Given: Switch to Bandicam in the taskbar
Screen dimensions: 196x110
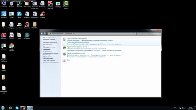Looking at the screenshot, I should pos(23,108).
